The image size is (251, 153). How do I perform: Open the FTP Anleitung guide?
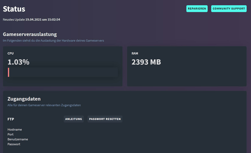[x=74, y=119]
